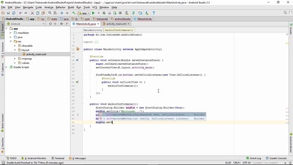293x165 pixels.
Task: Click the Redo arrow icon
Action: tap(26, 13)
